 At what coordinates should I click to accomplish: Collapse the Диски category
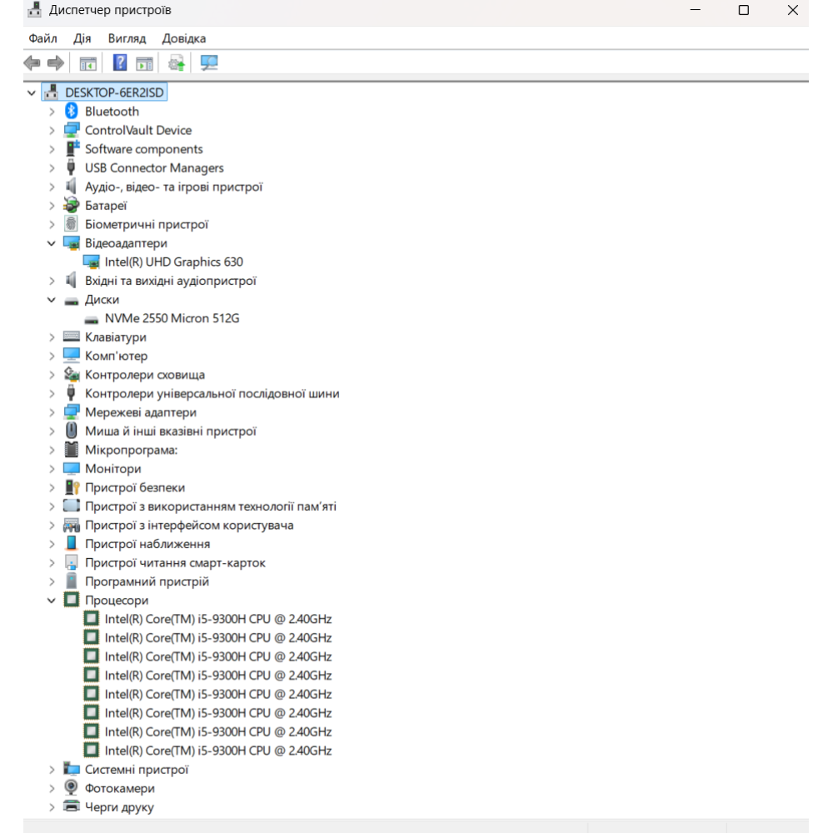tap(52, 300)
